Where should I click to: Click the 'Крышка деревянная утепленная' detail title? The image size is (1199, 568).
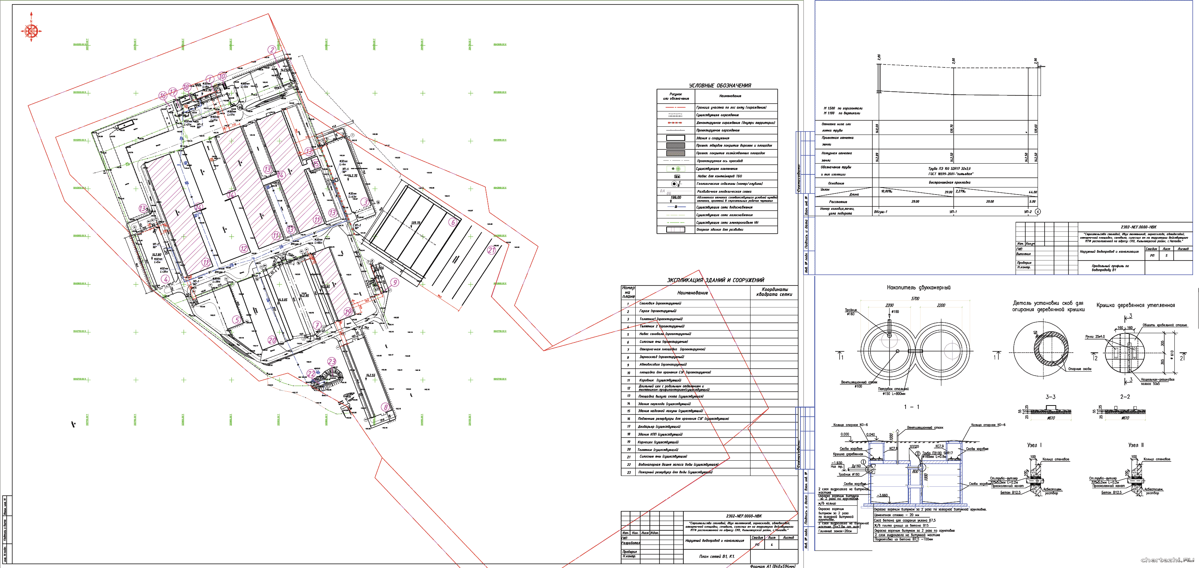(x=1135, y=305)
